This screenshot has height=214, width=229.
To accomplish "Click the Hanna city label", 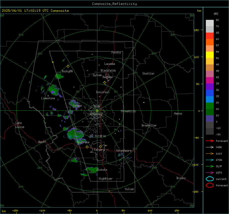I will coord(178,113).
